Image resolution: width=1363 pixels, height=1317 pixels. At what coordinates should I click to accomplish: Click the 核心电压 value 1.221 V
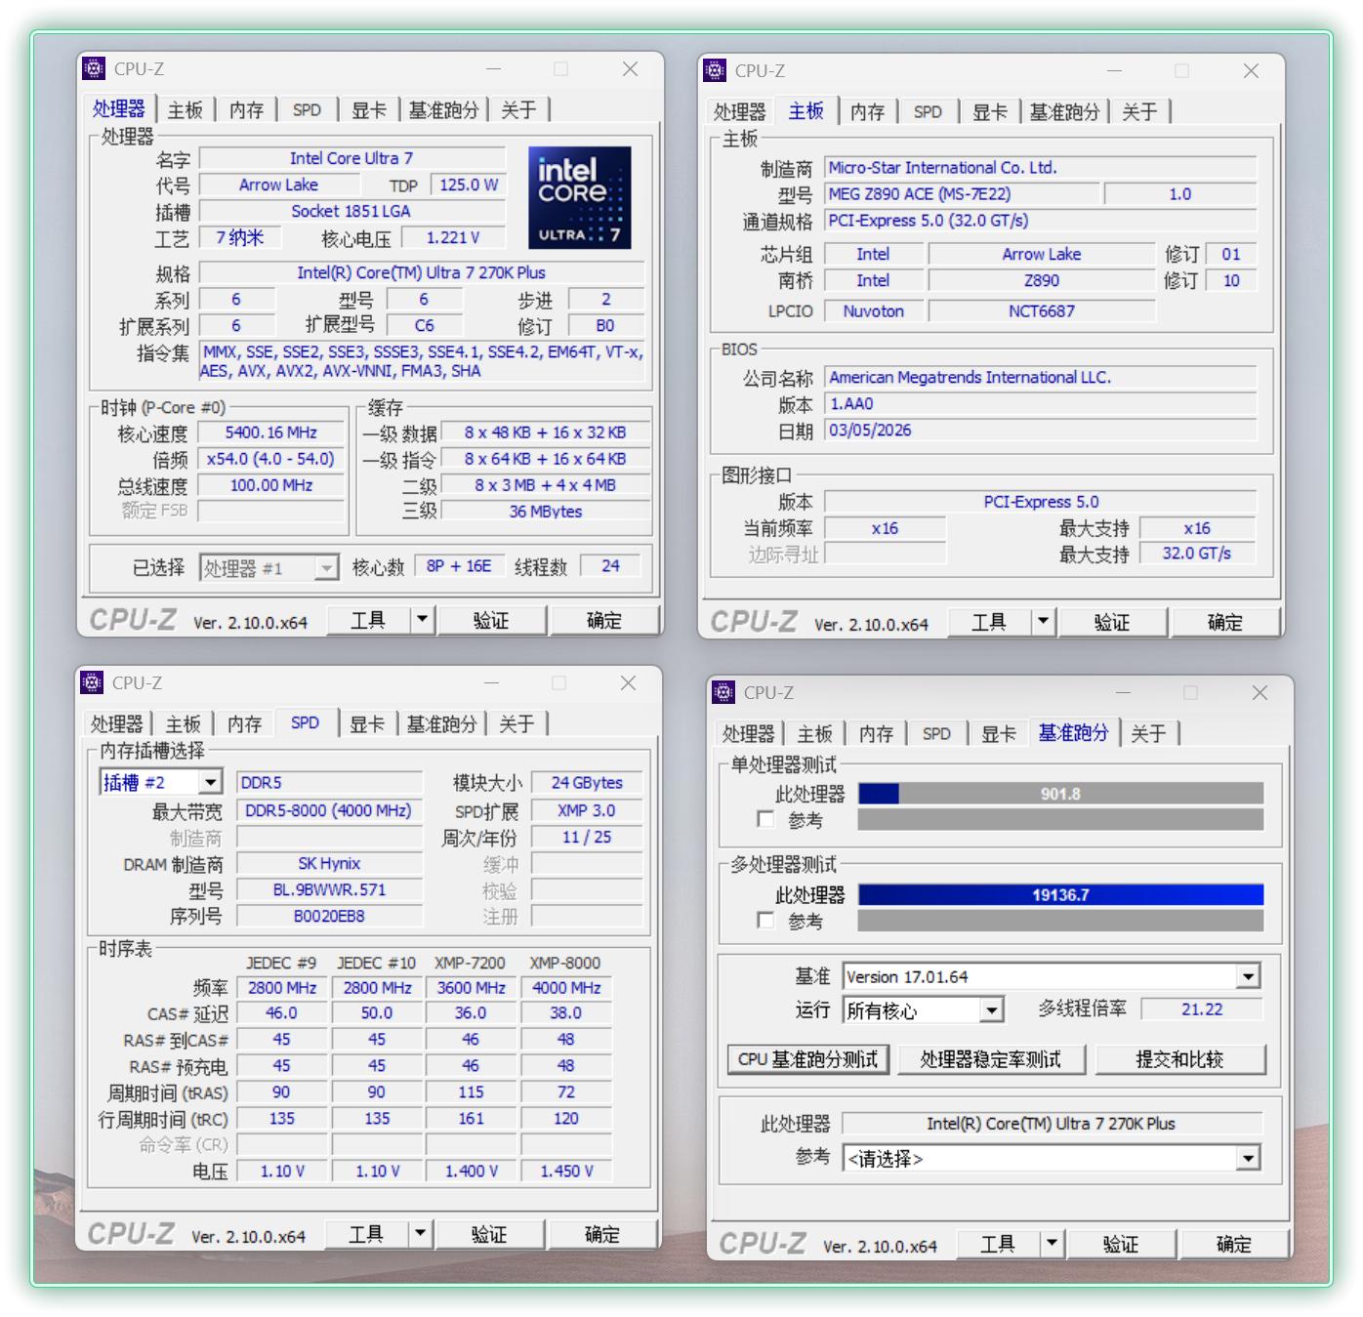pyautogui.click(x=452, y=237)
